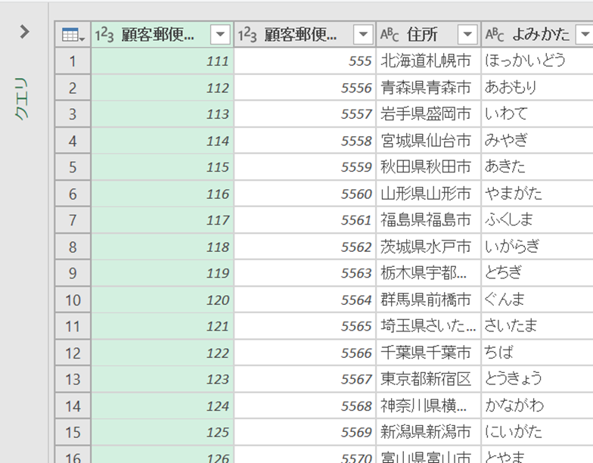Click the 123 data type icon of the column containing 555
Viewport: 593px width, 463px height.
tap(247, 35)
